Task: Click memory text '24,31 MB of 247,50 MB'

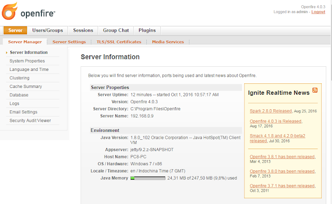Action: 190,178
